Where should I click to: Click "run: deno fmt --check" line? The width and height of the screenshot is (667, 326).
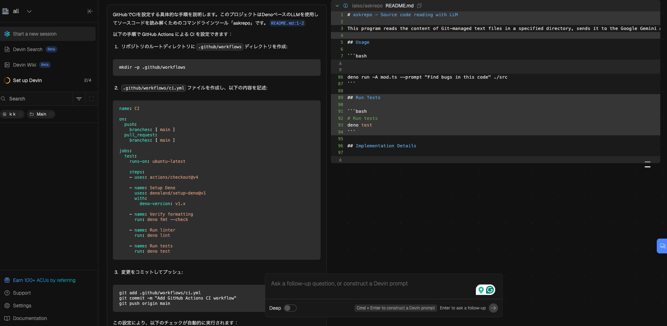161,220
